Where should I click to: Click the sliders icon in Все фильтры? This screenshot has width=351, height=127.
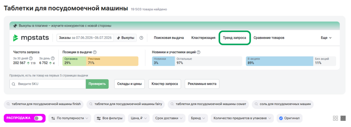coord(98,118)
